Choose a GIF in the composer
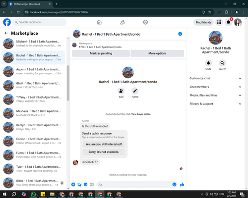Screen dimensions: 248x198 coord(92,185)
